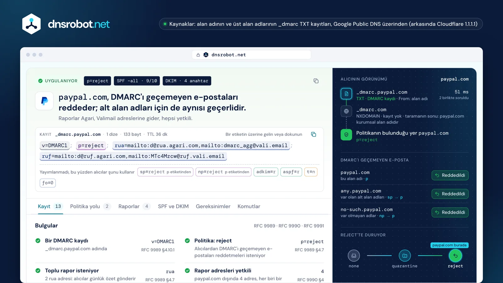Click the np=reject default tag chip
Viewport: 503px width, 283px height.
[x=224, y=172]
